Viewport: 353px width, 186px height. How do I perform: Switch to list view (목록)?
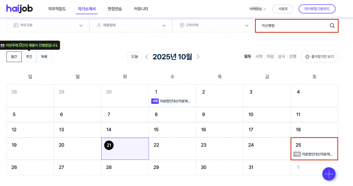point(44,57)
